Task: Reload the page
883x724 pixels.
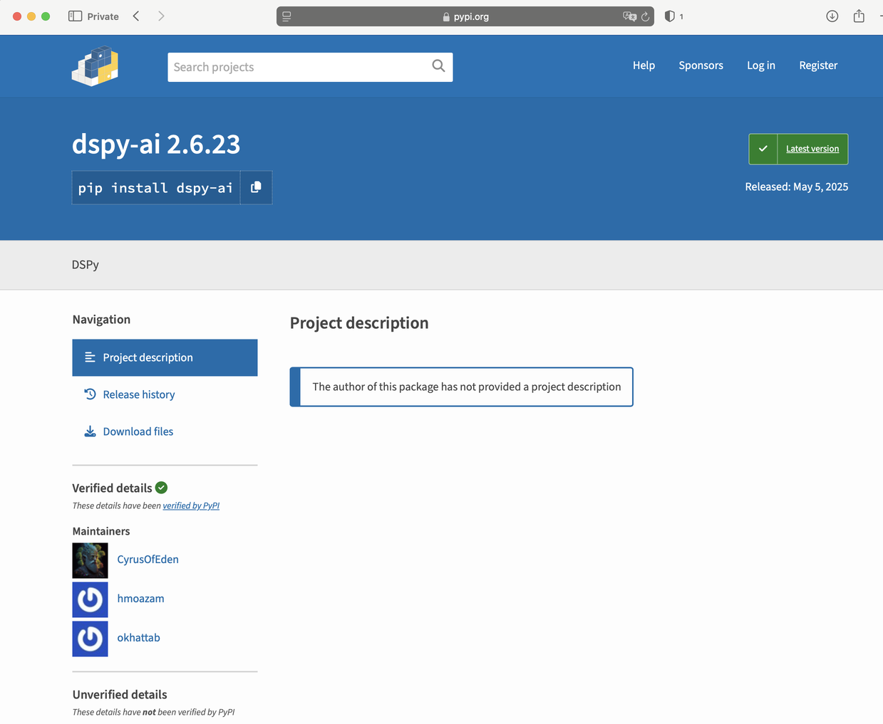Action: (x=646, y=16)
